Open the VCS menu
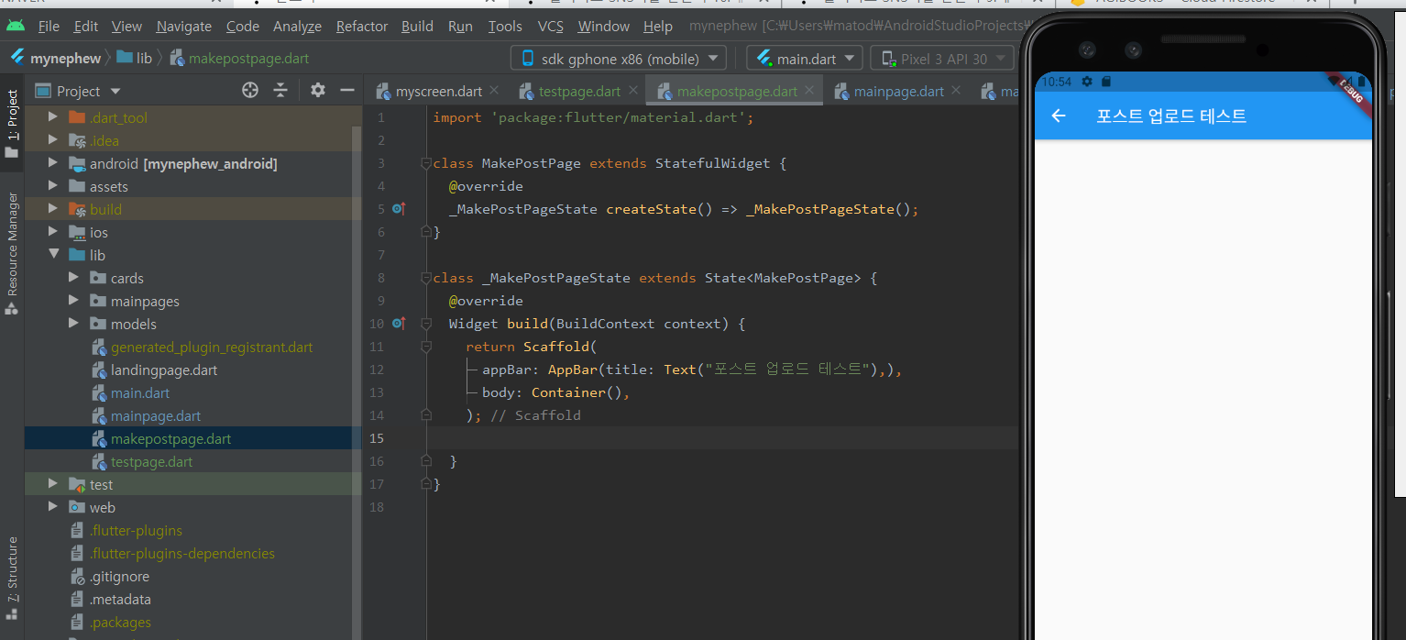This screenshot has width=1406, height=640. pos(551,27)
